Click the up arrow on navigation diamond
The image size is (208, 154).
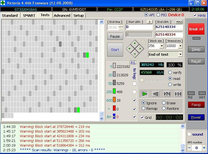[x=135, y=43]
